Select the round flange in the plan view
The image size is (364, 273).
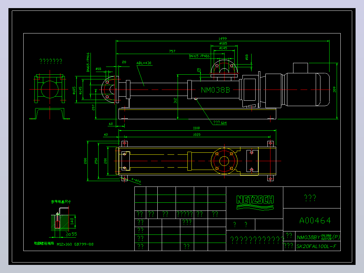224,161
